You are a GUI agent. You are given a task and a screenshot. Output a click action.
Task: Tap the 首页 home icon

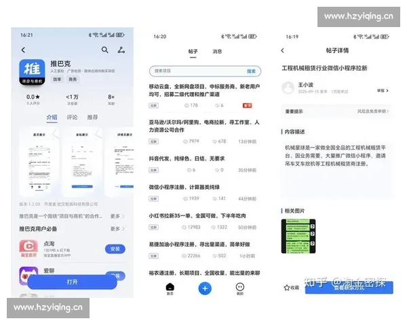point(170,288)
